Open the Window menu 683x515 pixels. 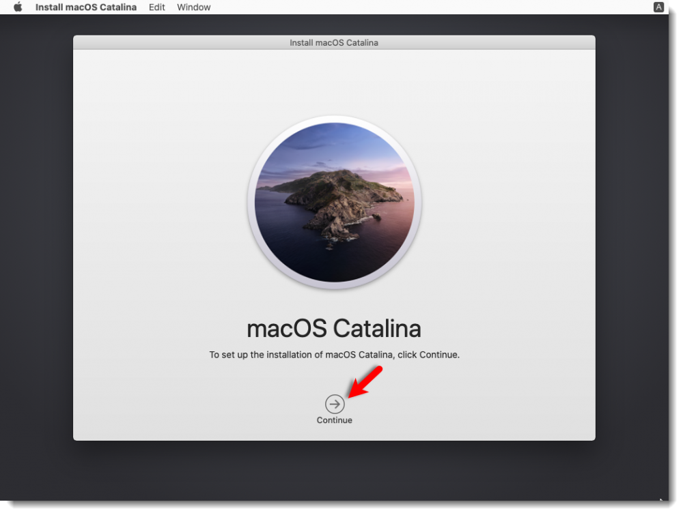coord(193,7)
